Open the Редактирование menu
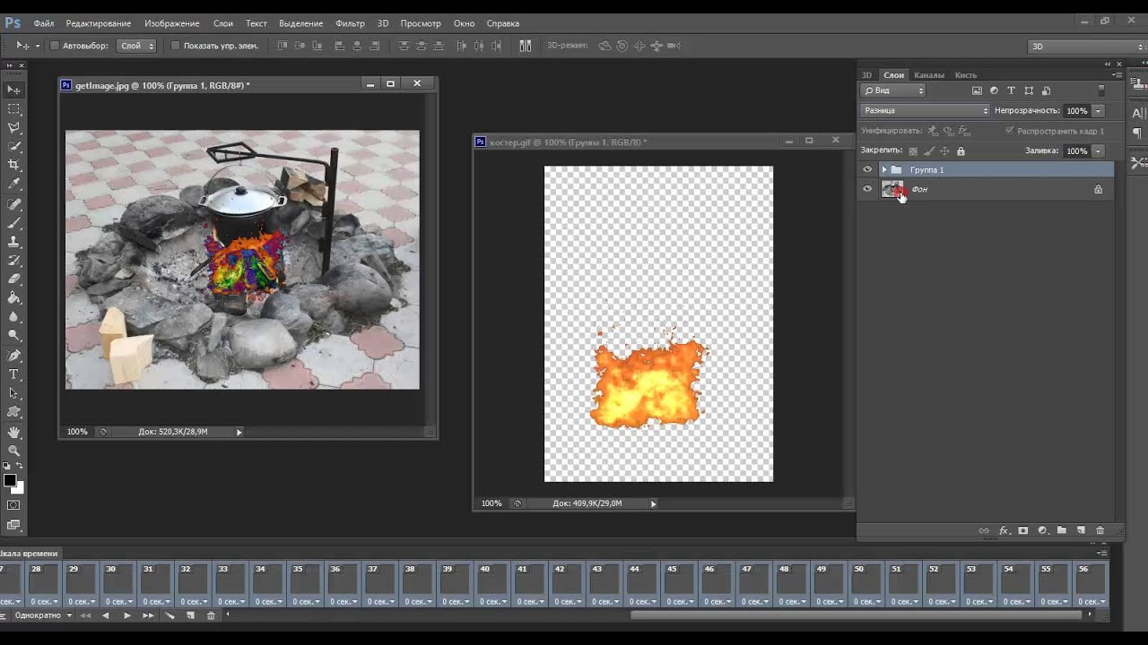Image resolution: width=1148 pixels, height=645 pixels. pos(99,23)
